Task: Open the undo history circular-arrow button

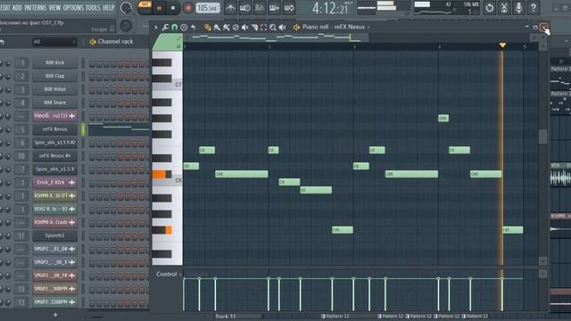Action: click(490, 8)
